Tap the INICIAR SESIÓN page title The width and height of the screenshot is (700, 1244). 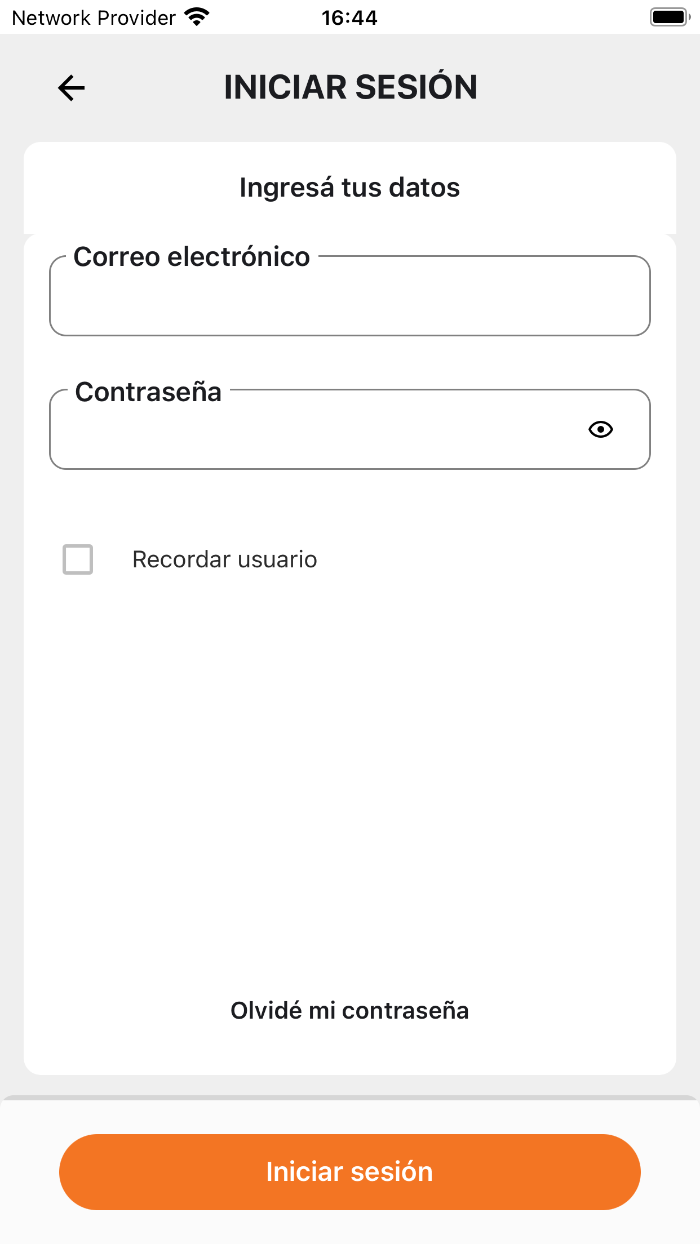tap(351, 87)
